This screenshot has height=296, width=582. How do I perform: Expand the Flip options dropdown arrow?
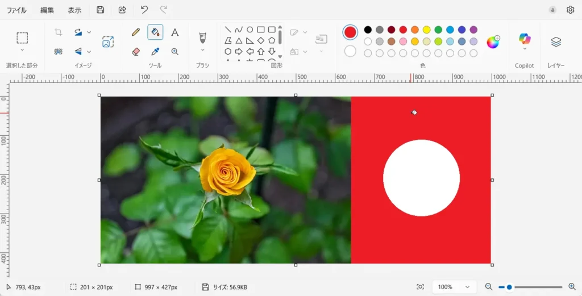89,52
